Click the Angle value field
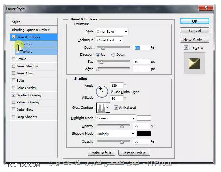 click(117, 85)
